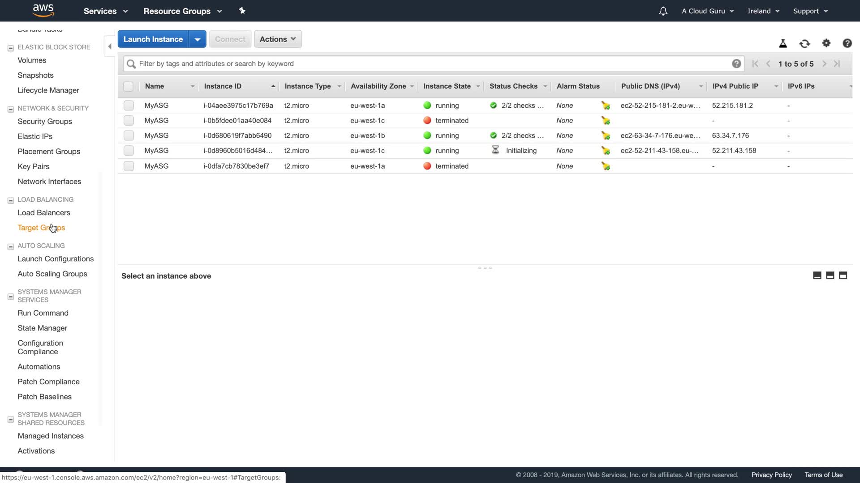The width and height of the screenshot is (860, 483).
Task: Collapse the Elastic Block Store section
Action: 11,48
